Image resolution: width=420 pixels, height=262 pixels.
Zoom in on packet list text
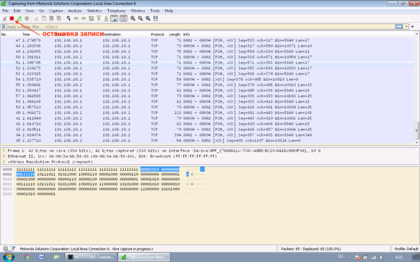[132, 18]
